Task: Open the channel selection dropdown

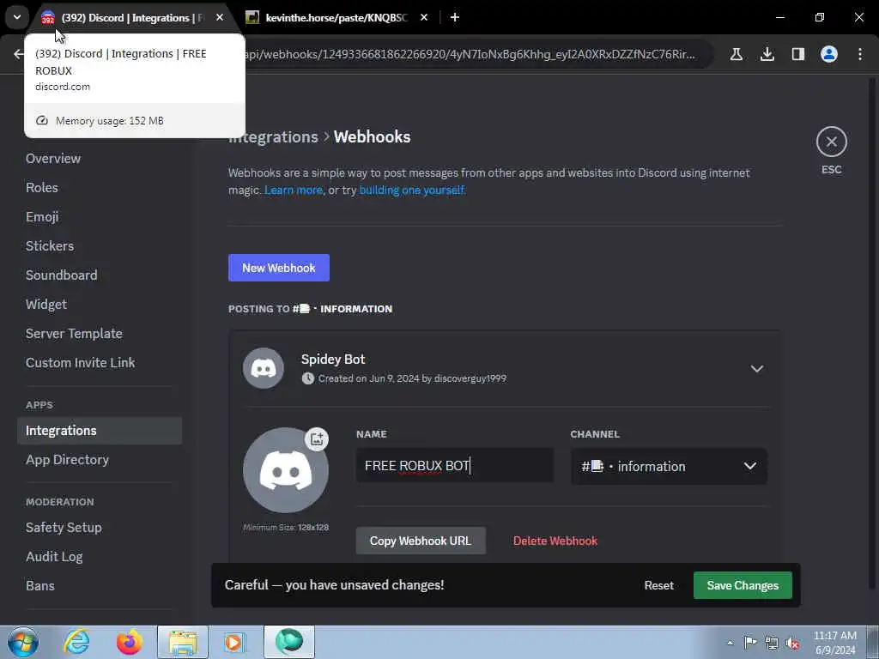Action: click(669, 466)
